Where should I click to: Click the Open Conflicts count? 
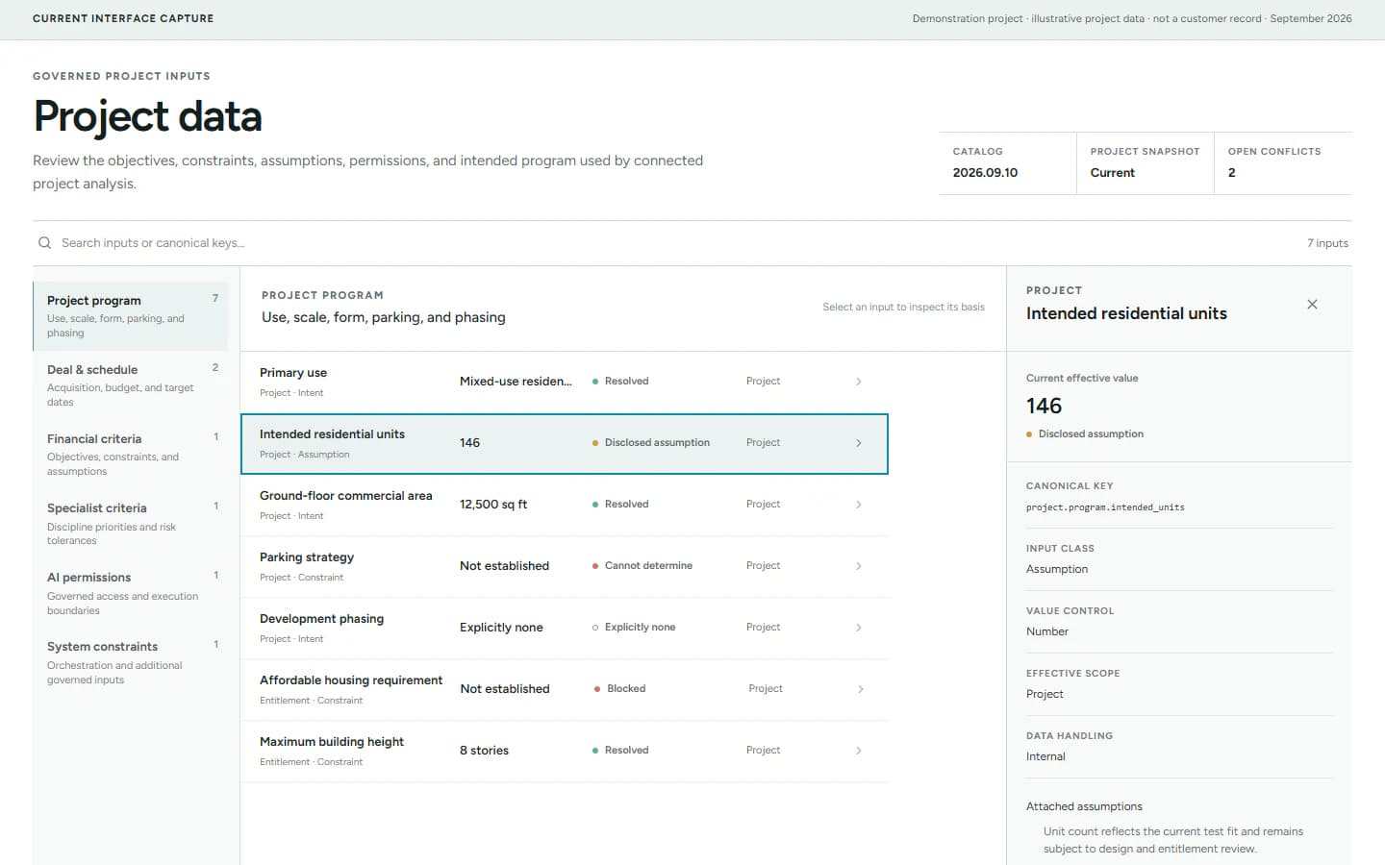[x=1232, y=173]
